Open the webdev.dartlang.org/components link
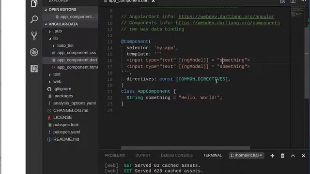Screen dimensions: 310x174 pos(228,23)
